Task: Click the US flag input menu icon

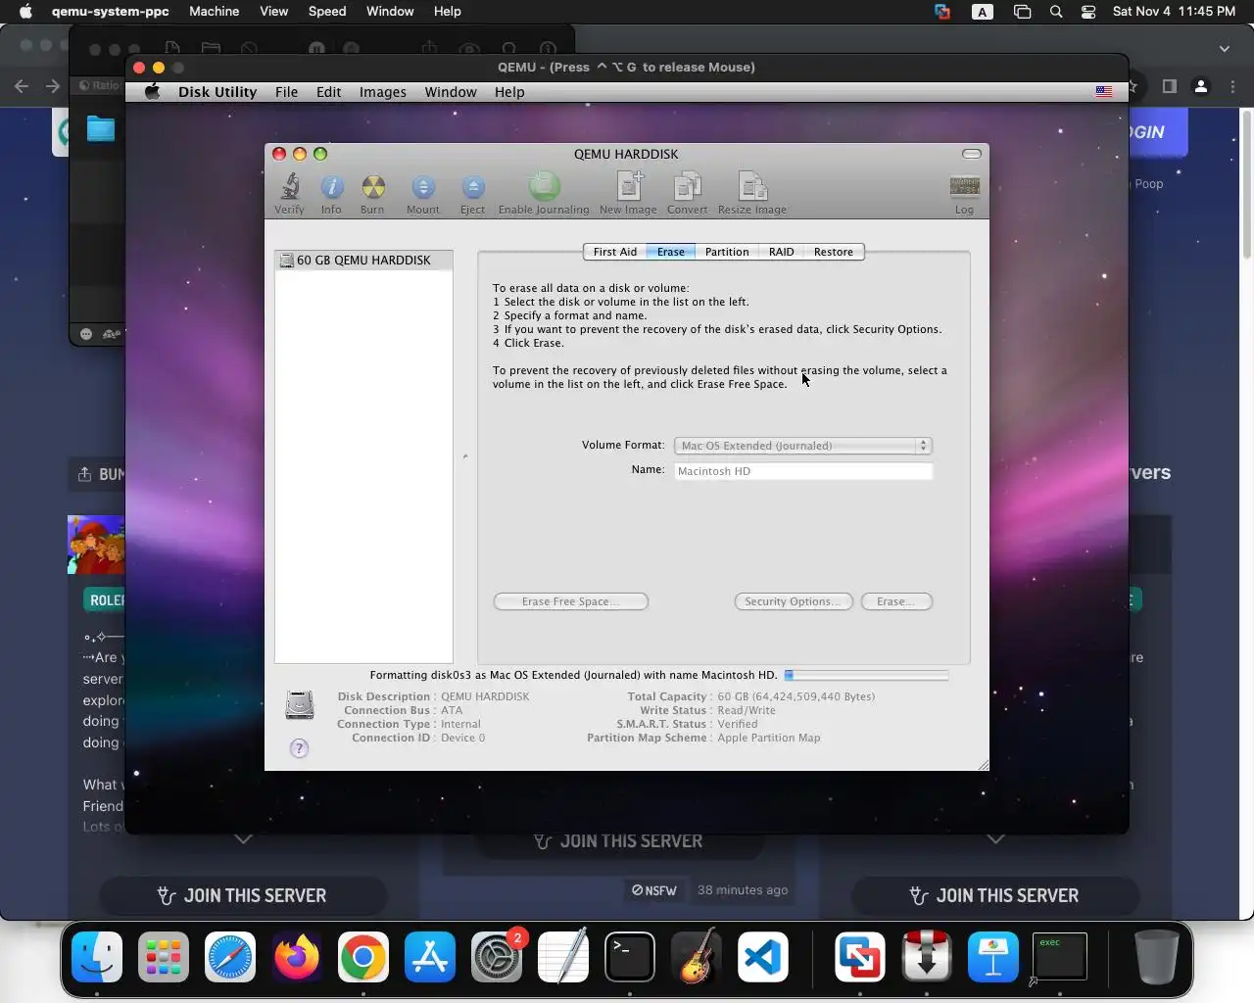Action: coord(1104,92)
